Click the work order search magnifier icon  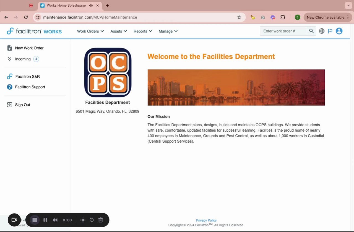tap(311, 31)
